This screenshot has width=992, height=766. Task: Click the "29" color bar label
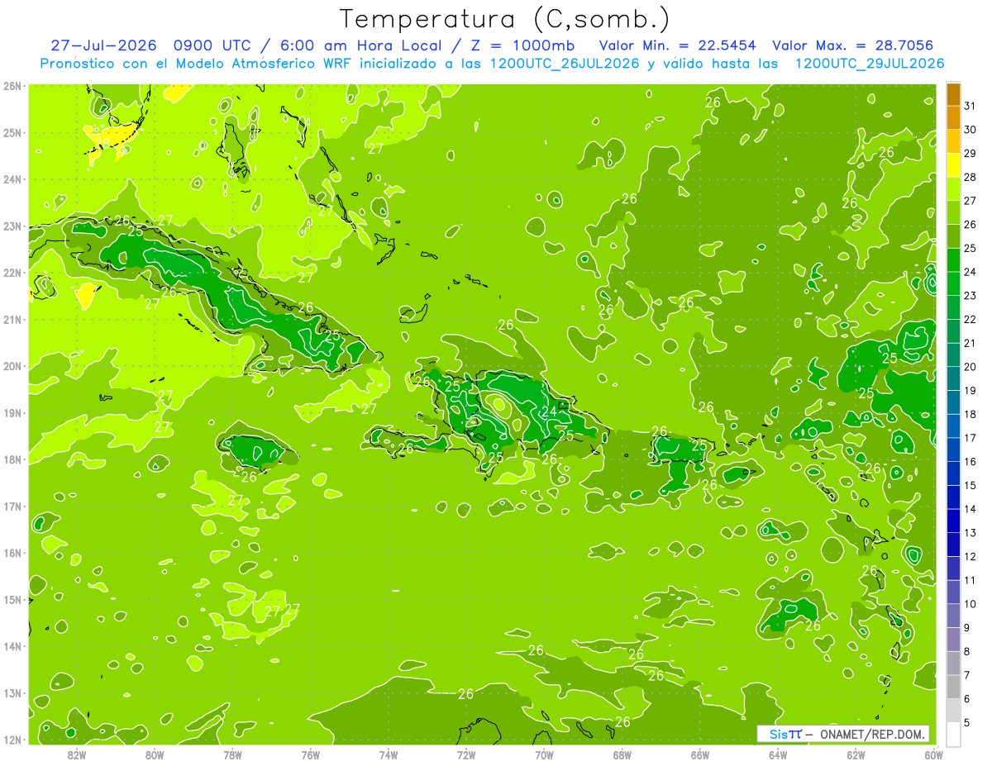971,154
